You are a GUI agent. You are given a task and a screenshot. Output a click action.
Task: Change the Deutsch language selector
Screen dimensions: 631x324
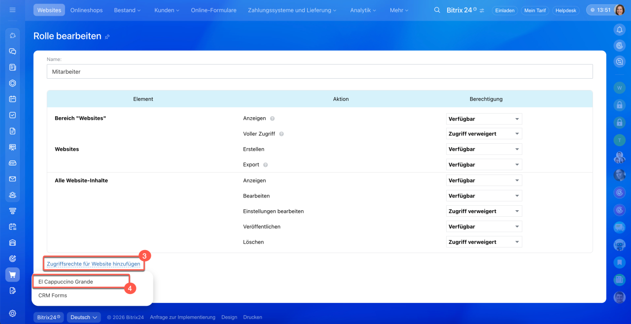(84, 318)
